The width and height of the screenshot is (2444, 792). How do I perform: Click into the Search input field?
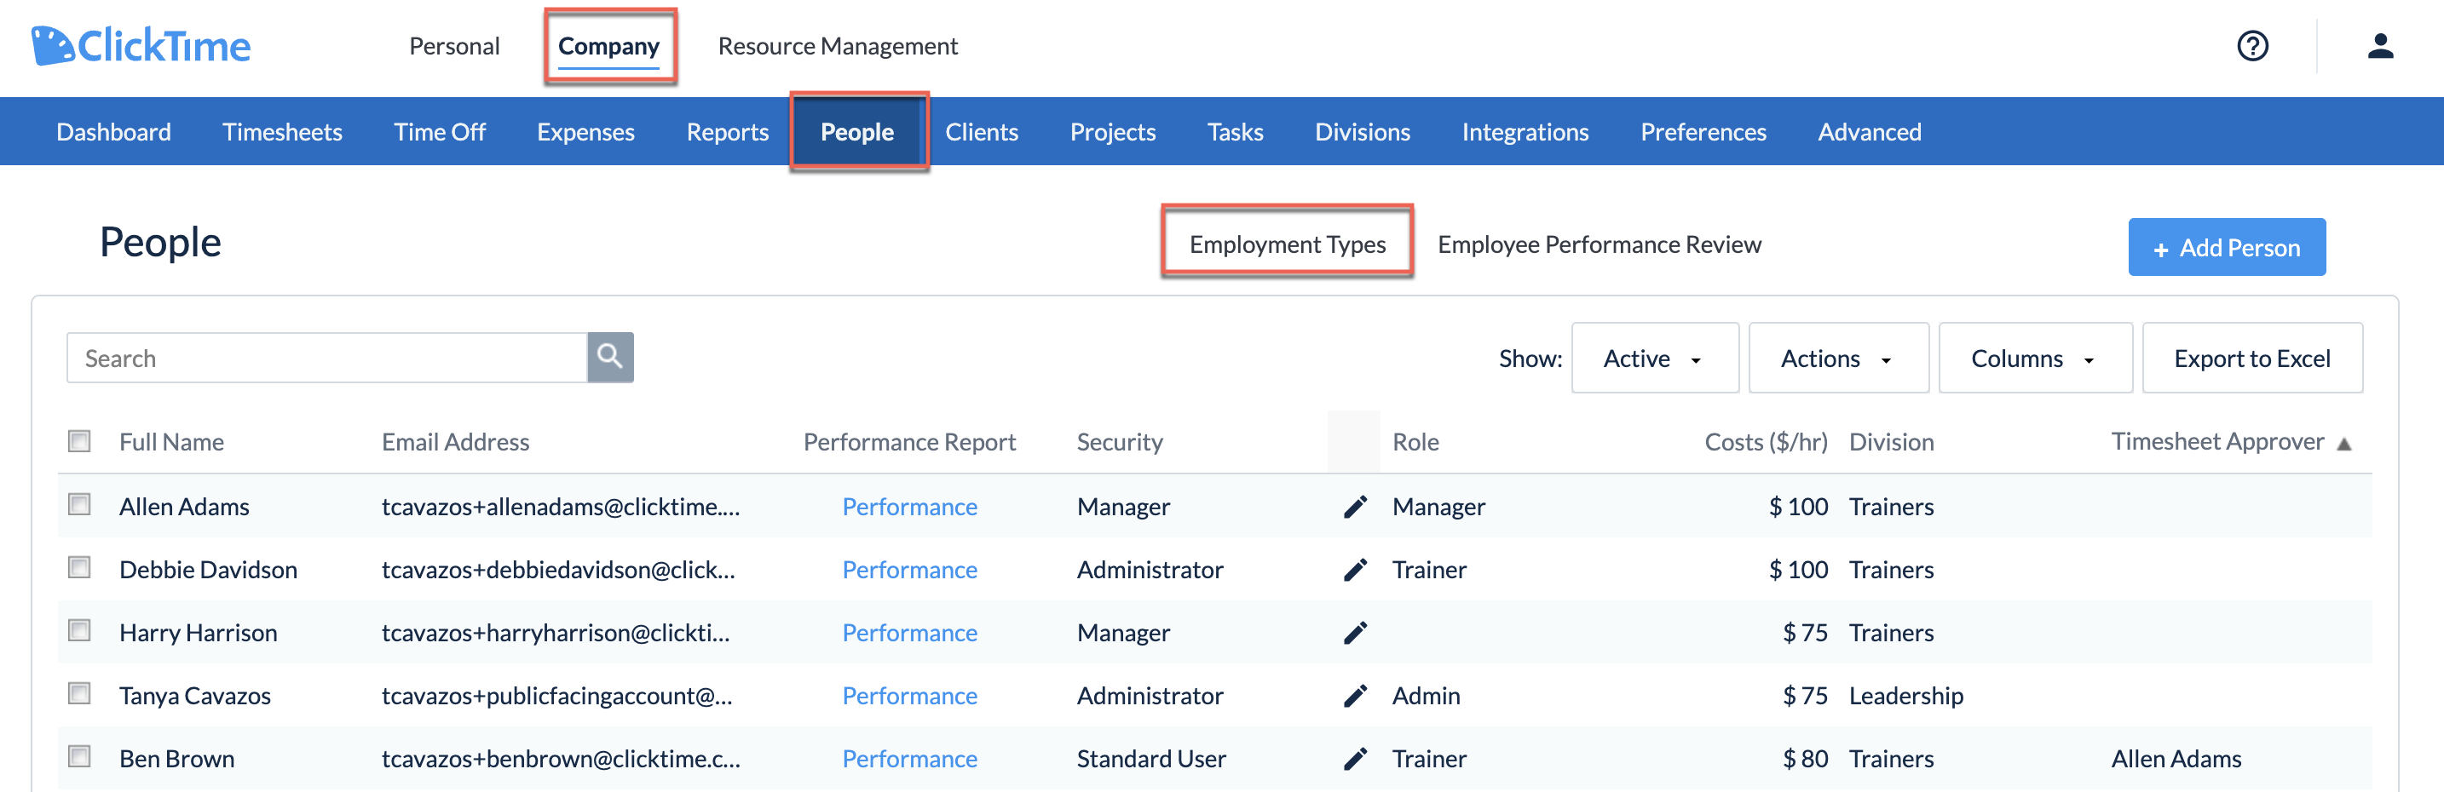tap(326, 358)
